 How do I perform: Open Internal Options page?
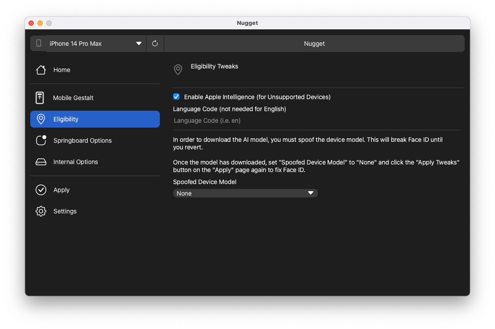pyautogui.click(x=95, y=162)
